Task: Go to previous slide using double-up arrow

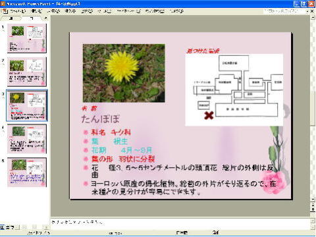Action: click(x=313, y=205)
